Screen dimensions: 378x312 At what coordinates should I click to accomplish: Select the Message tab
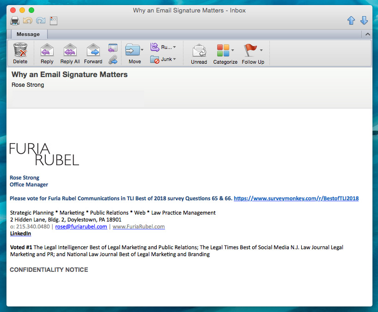pyautogui.click(x=28, y=34)
